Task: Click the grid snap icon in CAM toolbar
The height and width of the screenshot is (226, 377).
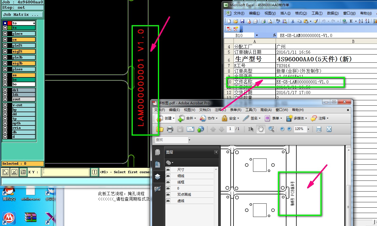Action: 23,172
